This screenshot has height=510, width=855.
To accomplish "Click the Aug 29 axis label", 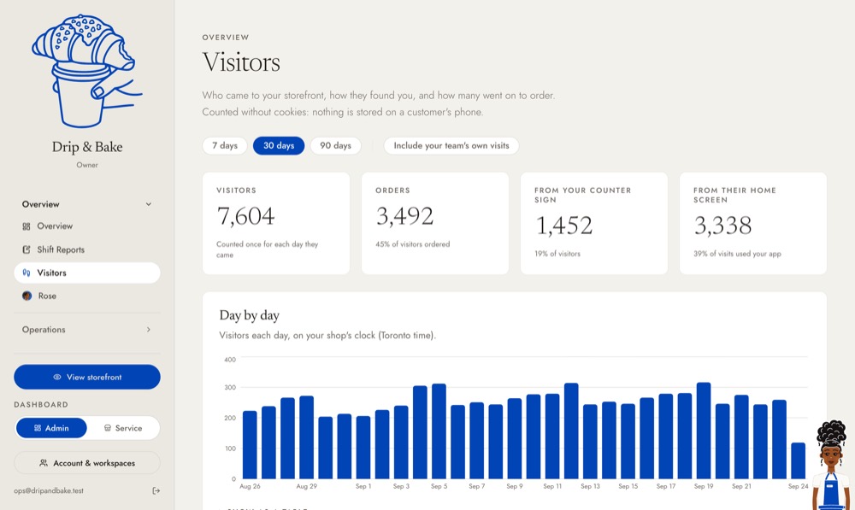I will tap(306, 486).
